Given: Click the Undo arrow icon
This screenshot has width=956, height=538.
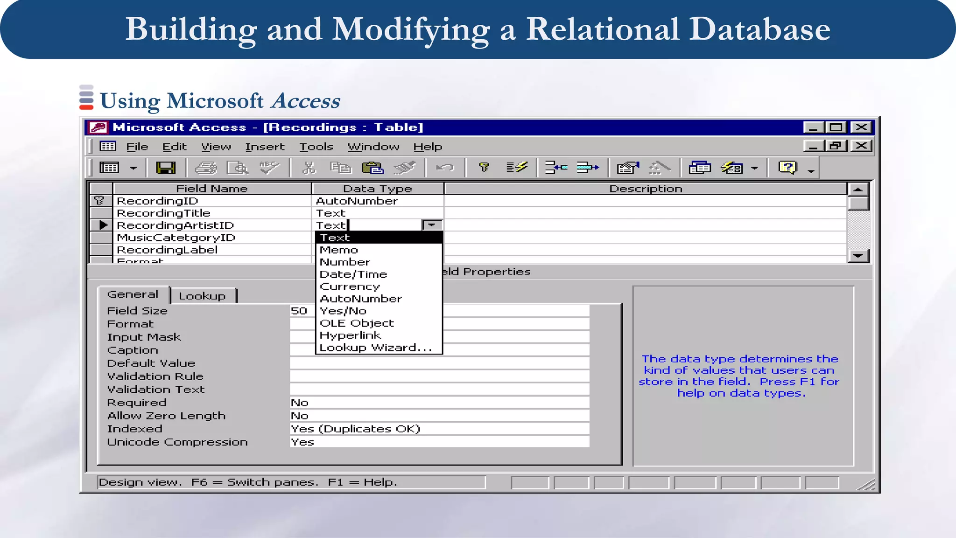Looking at the screenshot, I should (445, 168).
